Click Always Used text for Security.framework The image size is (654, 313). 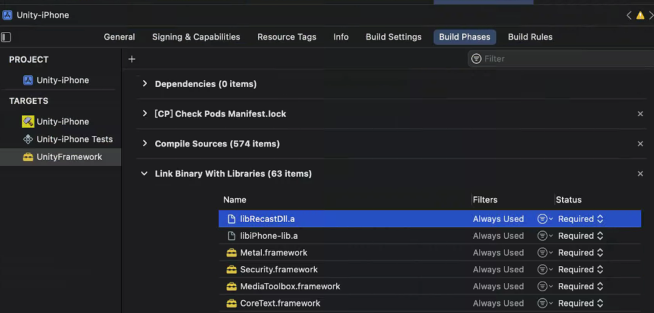pos(499,269)
